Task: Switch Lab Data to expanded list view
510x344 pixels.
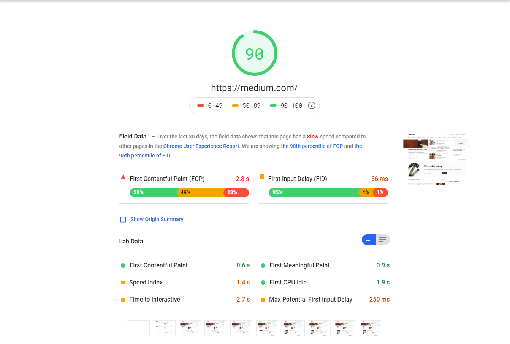Action: 383,240
